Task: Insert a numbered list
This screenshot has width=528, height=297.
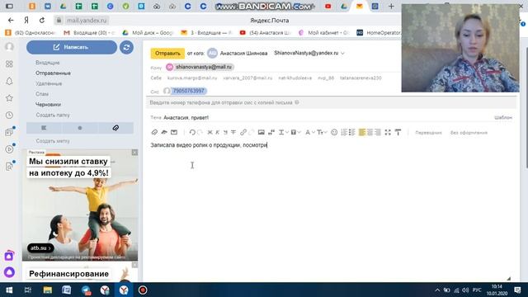Action: [x=344, y=132]
